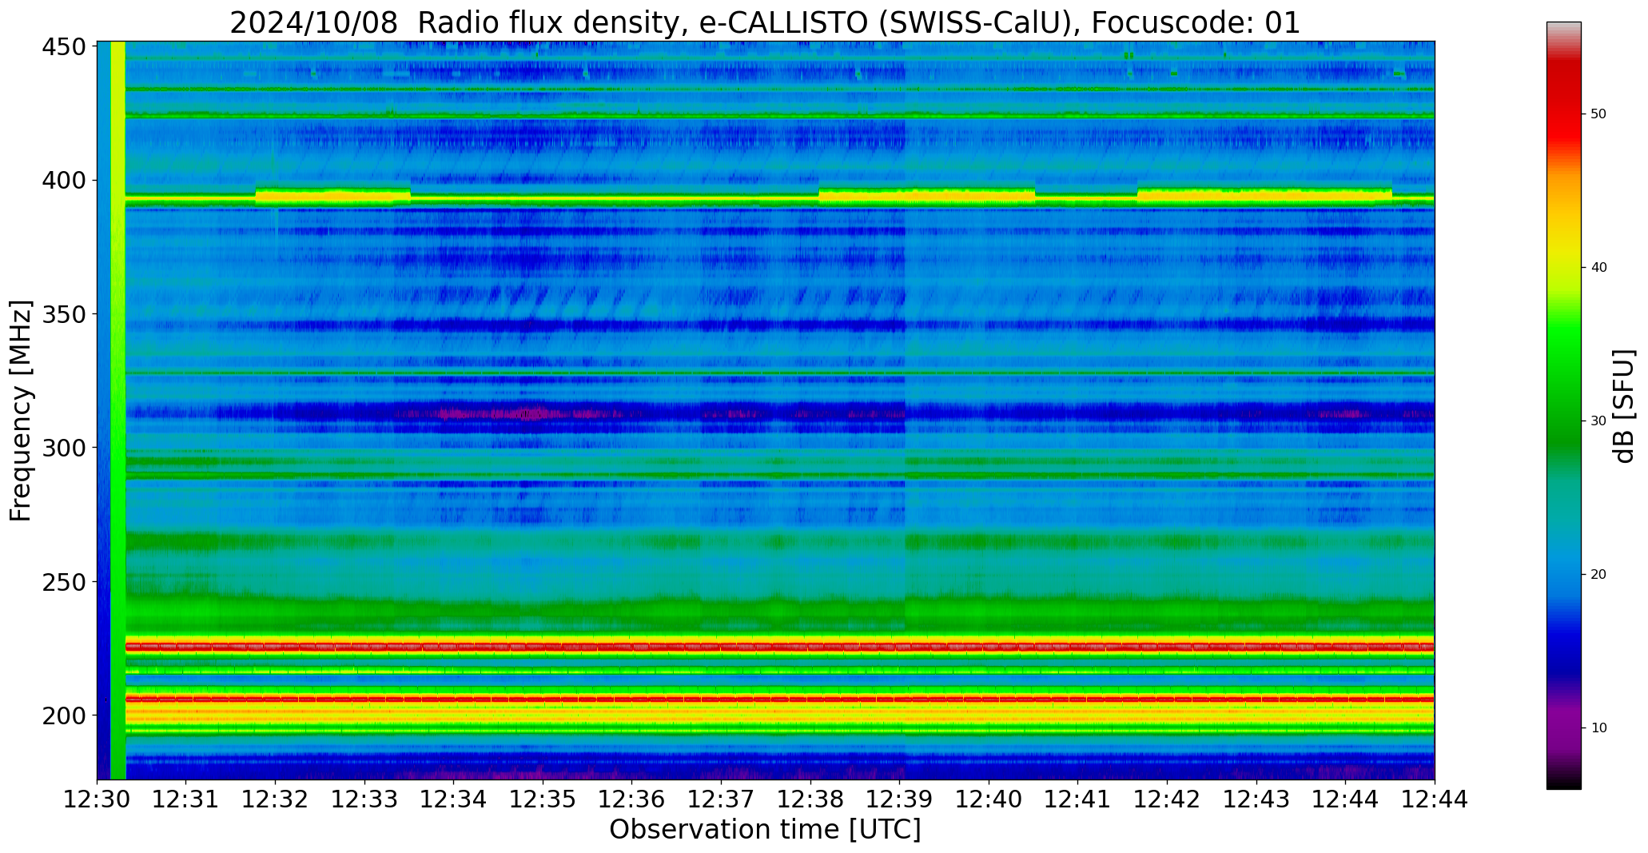
Task: Click the 12:30 time tick label
Action: point(98,799)
